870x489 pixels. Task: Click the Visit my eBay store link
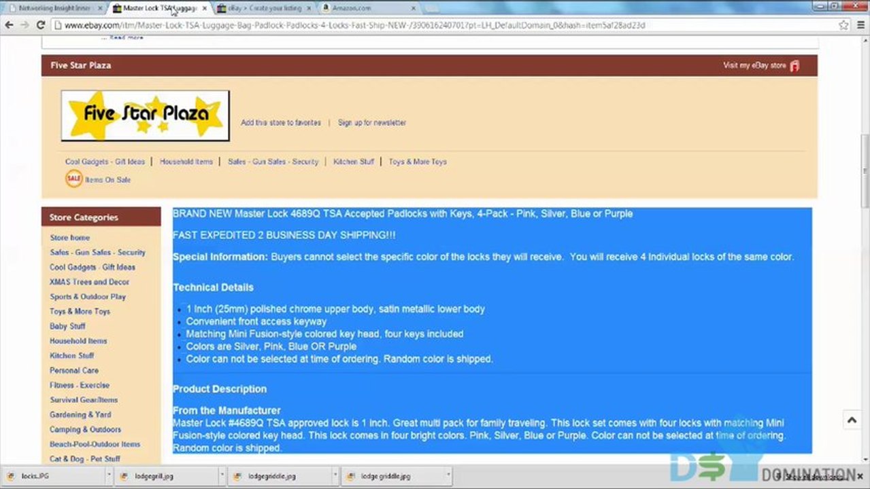click(754, 66)
